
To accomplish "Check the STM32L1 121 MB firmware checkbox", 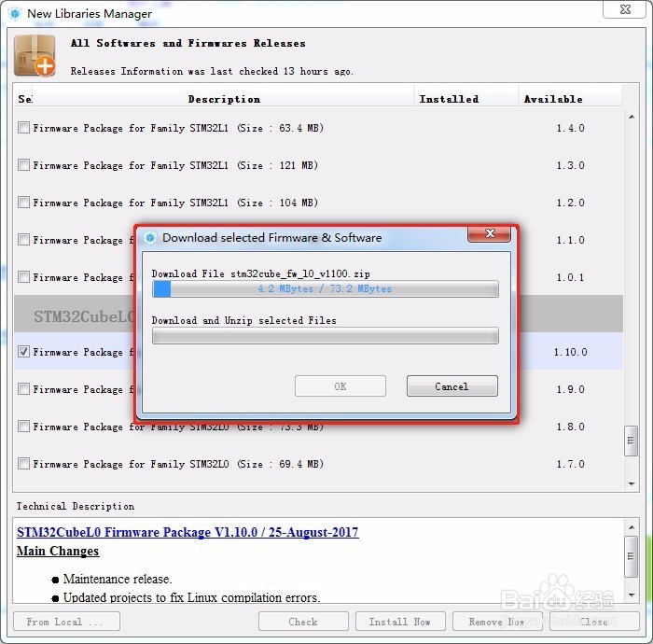I will [23, 165].
